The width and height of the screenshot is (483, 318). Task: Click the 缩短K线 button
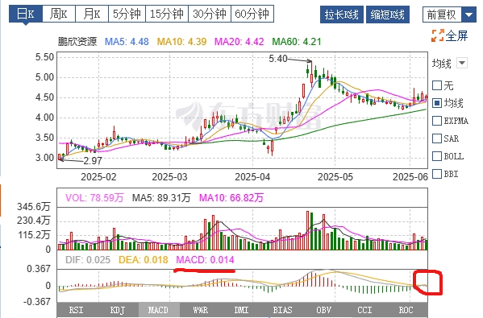[388, 14]
